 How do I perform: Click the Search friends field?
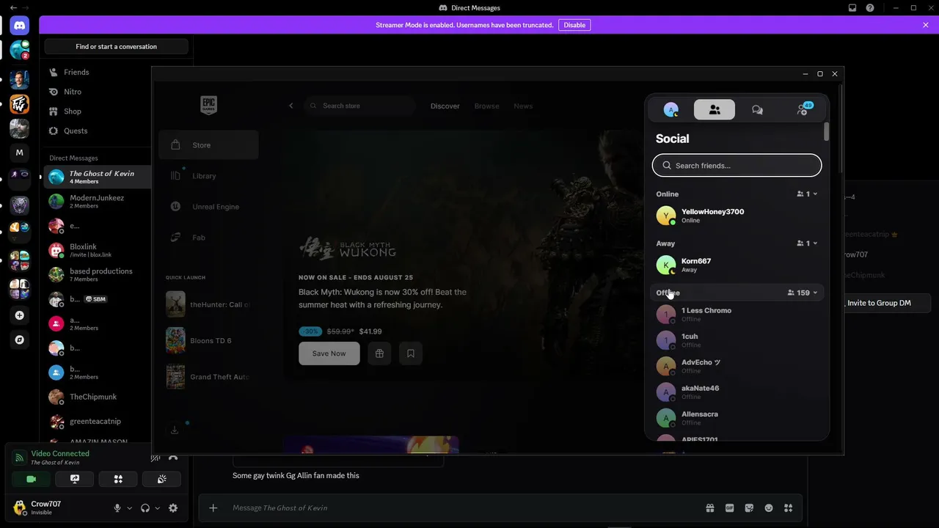tap(737, 165)
